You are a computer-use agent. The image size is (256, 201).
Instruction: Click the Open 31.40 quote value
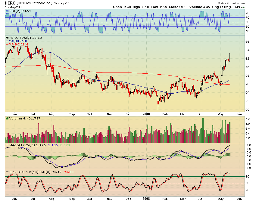[x=122, y=7]
